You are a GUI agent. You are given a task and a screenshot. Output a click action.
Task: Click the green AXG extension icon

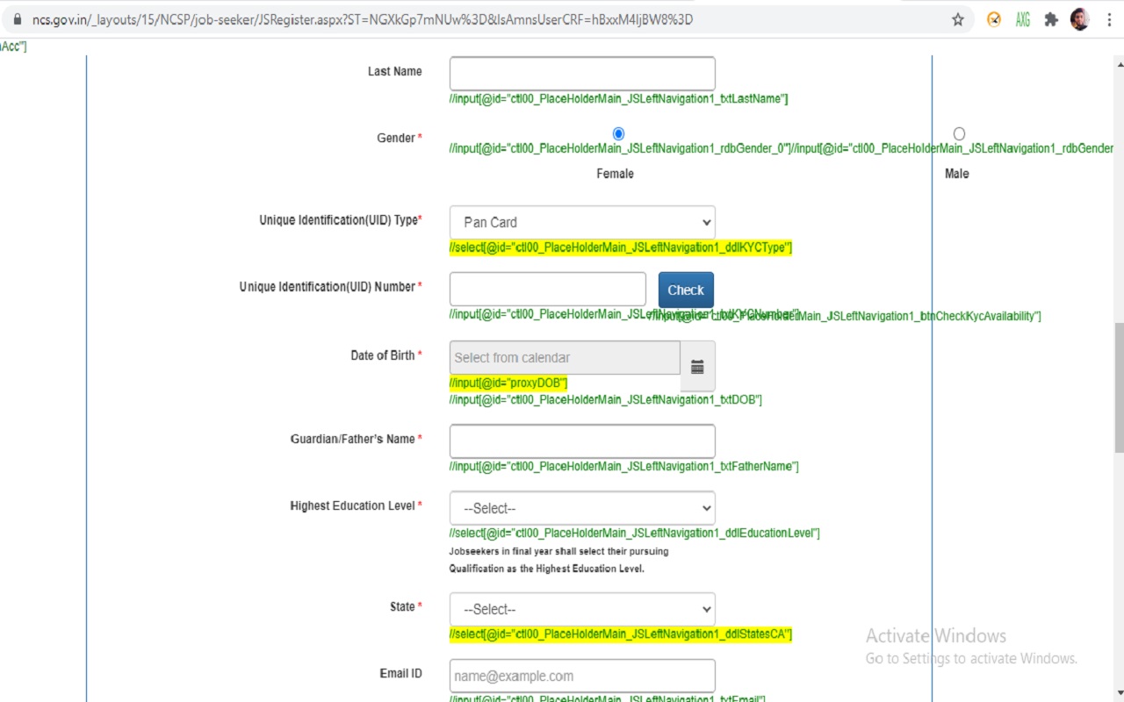1023,19
